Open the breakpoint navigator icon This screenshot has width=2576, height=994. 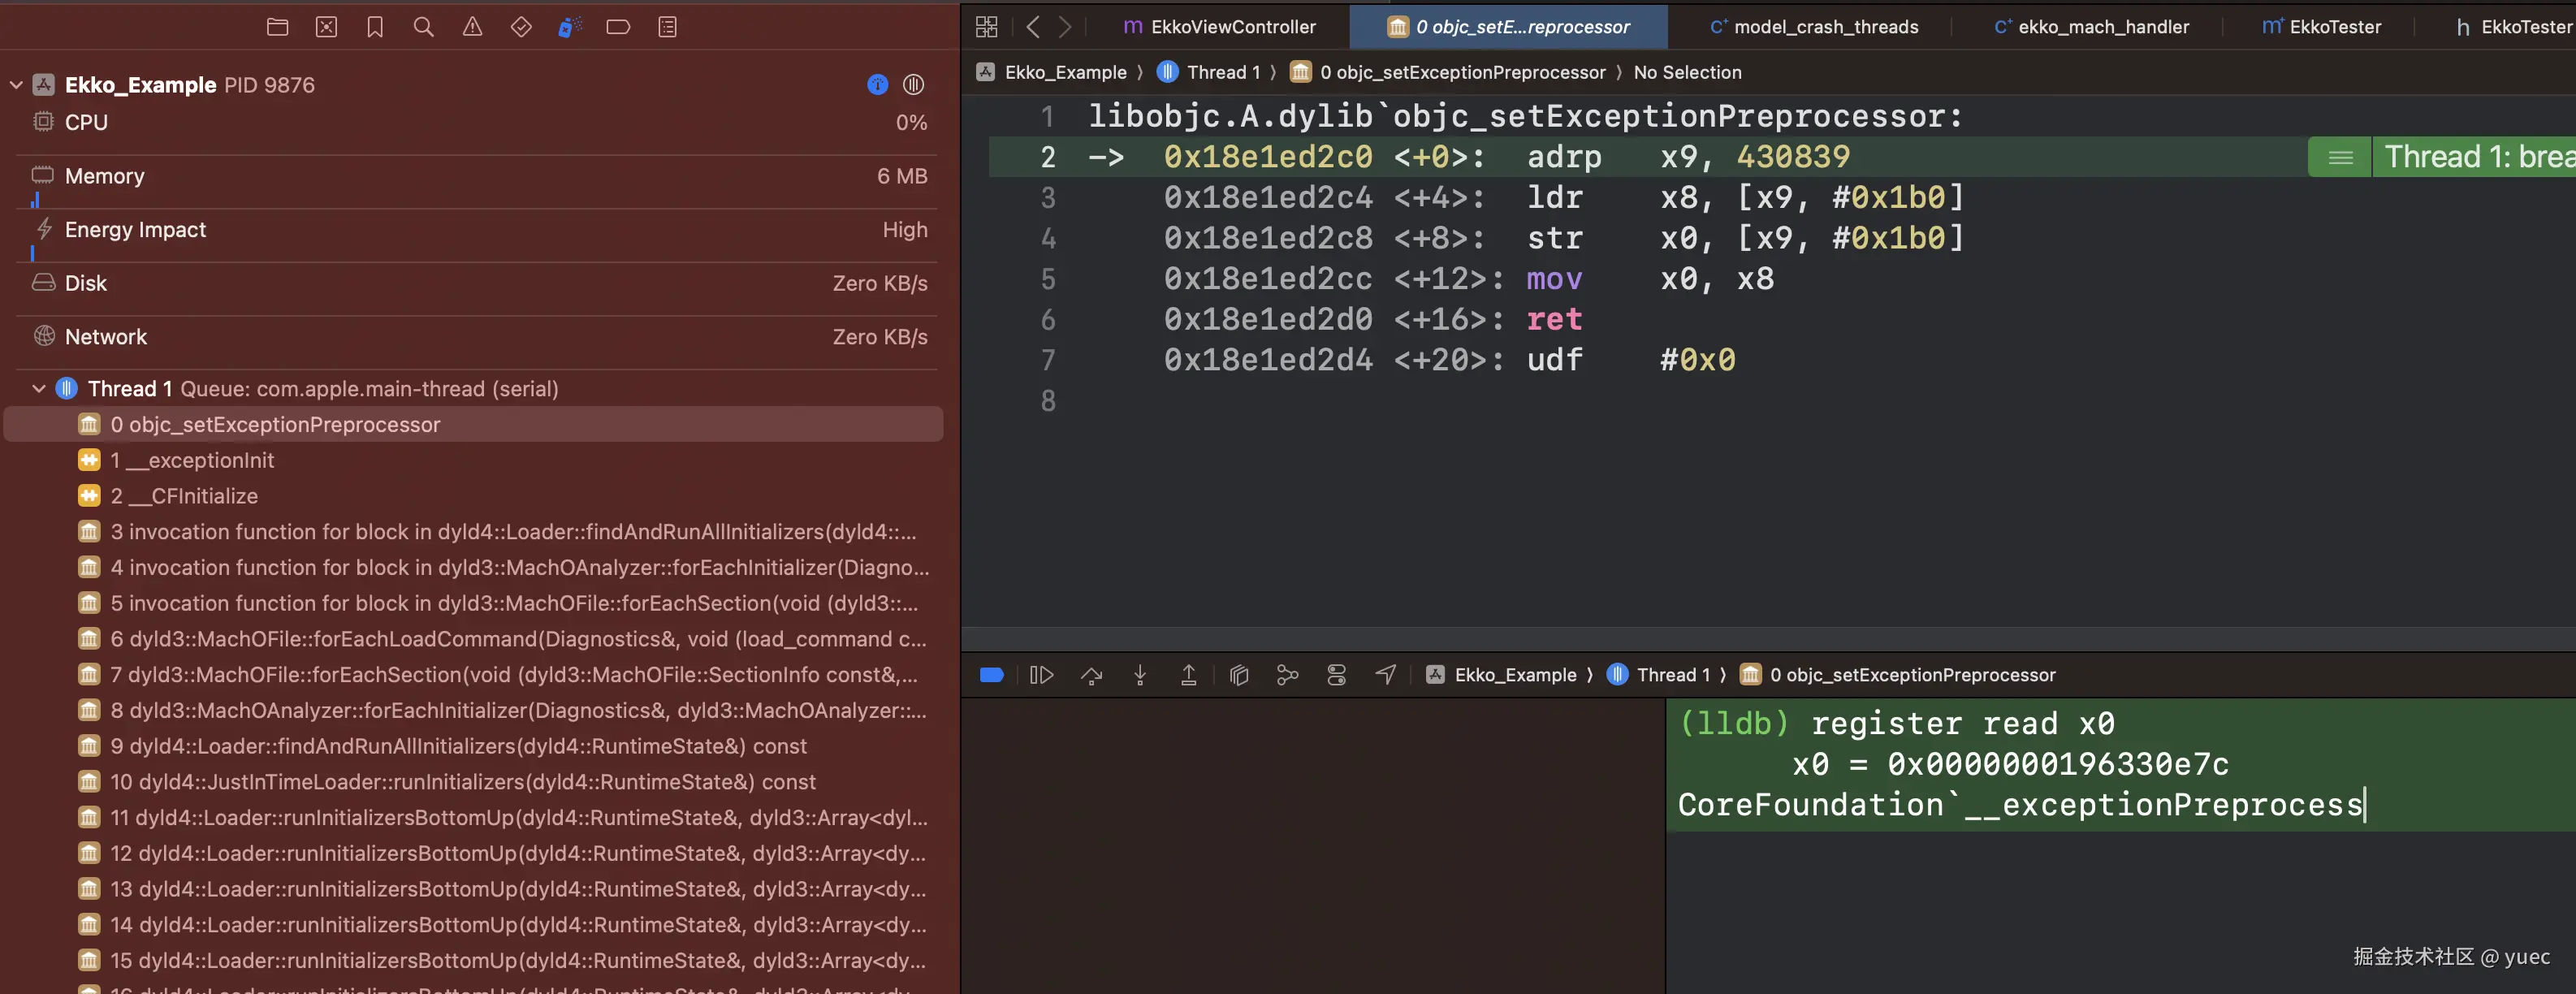pos(618,27)
